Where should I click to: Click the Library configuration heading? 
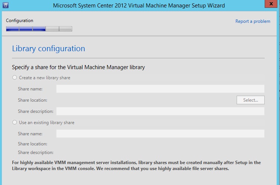click(49, 49)
